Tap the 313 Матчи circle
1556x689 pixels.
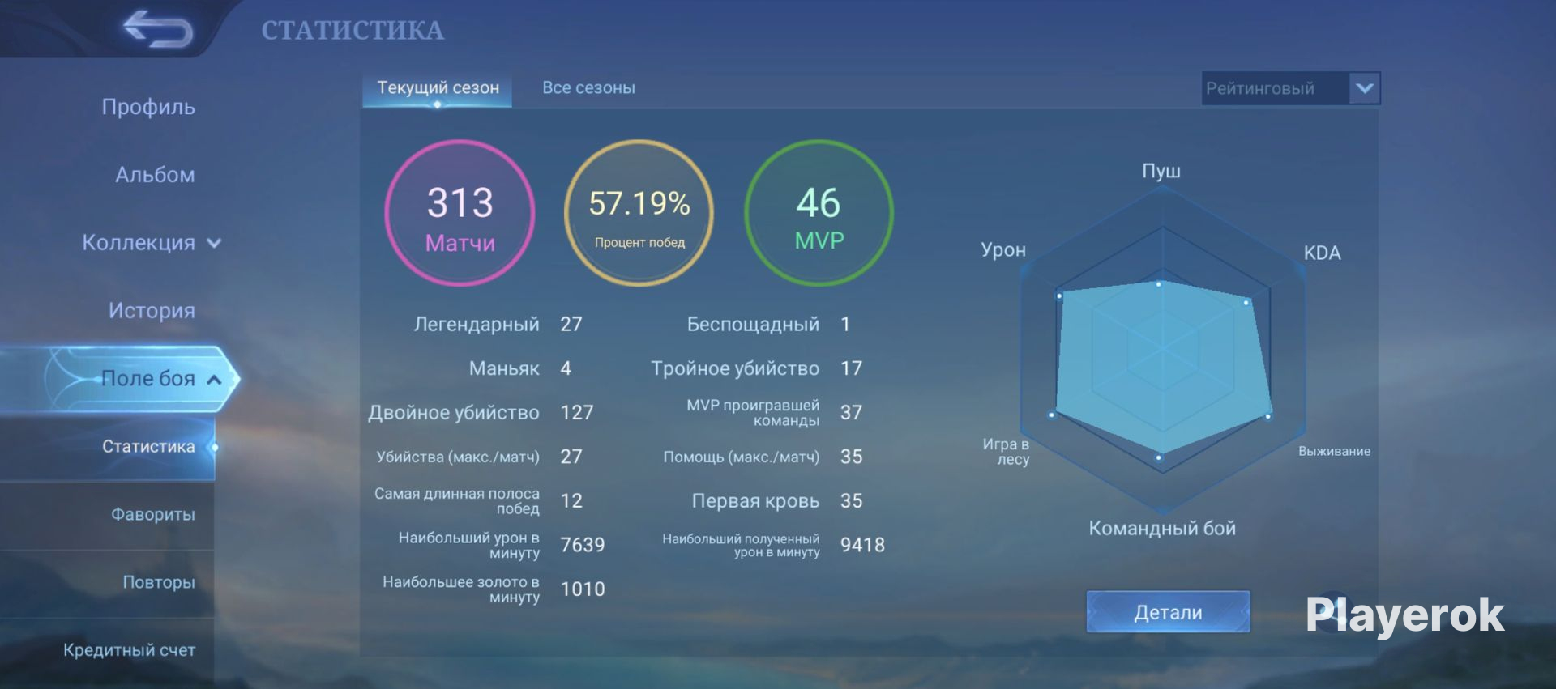(460, 213)
